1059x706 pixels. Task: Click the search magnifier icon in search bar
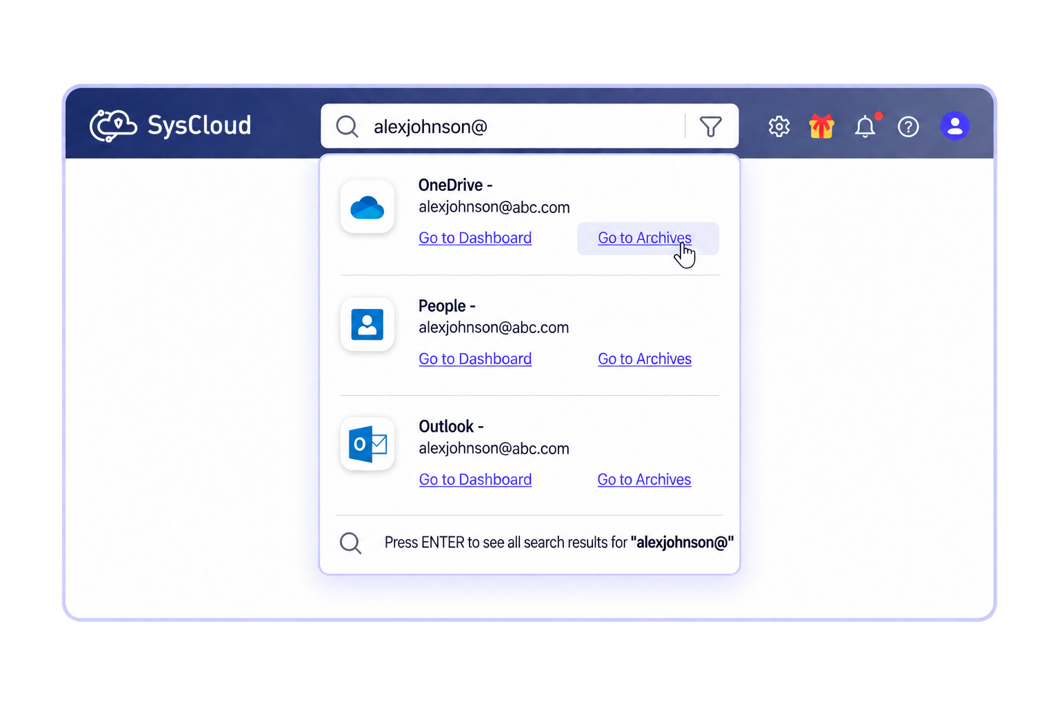(347, 126)
